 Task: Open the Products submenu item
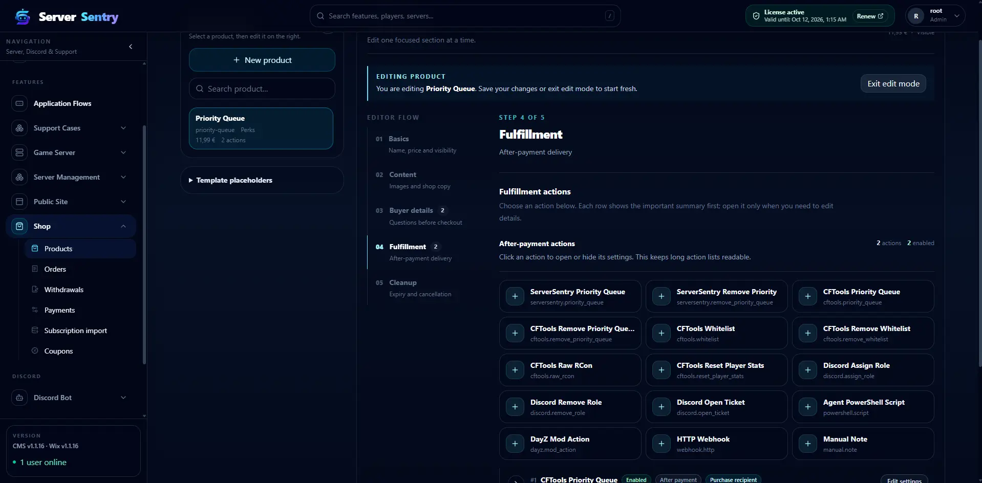[x=80, y=249]
